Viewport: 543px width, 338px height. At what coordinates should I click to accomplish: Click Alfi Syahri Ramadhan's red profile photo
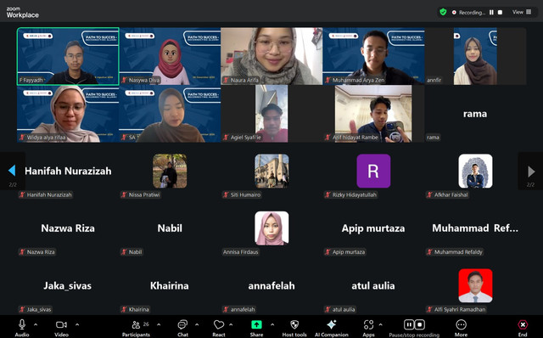click(x=475, y=285)
